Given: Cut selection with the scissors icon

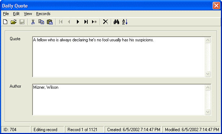Looking at the screenshot, I should tap(33, 22).
